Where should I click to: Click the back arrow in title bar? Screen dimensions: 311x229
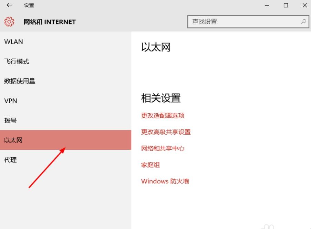click(9, 5)
